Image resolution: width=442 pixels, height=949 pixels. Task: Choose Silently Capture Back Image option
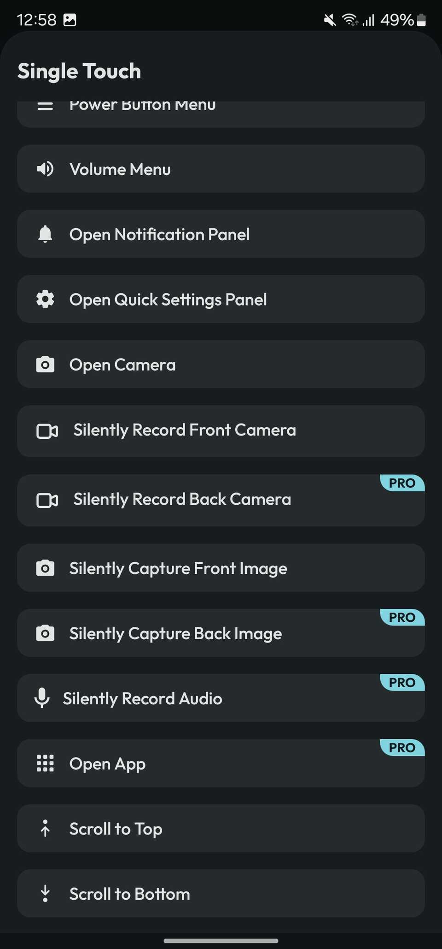[x=175, y=634]
